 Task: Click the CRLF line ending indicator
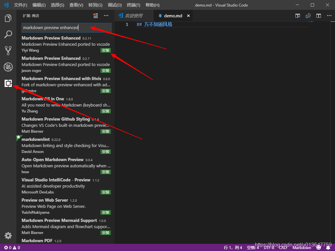283,248
